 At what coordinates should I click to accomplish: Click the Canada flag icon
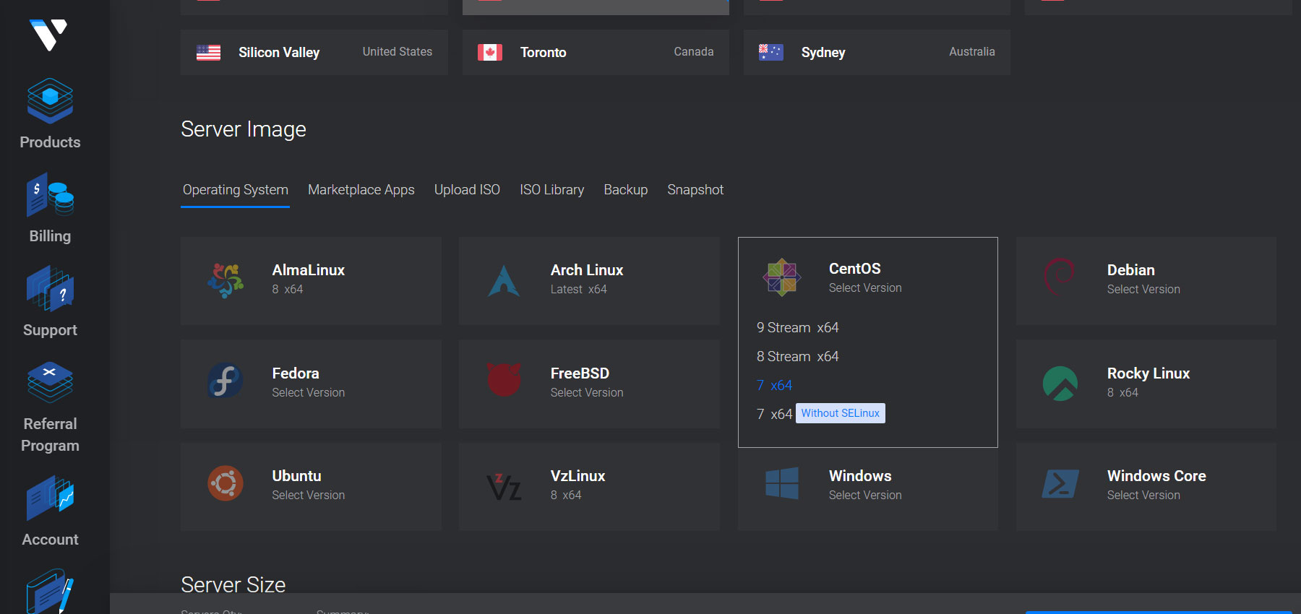pyautogui.click(x=490, y=53)
